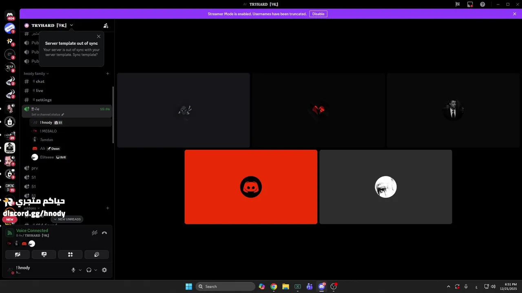This screenshot has height=293, width=522.
Task: Toggle headphones deafen in user panel
Action: click(89, 270)
